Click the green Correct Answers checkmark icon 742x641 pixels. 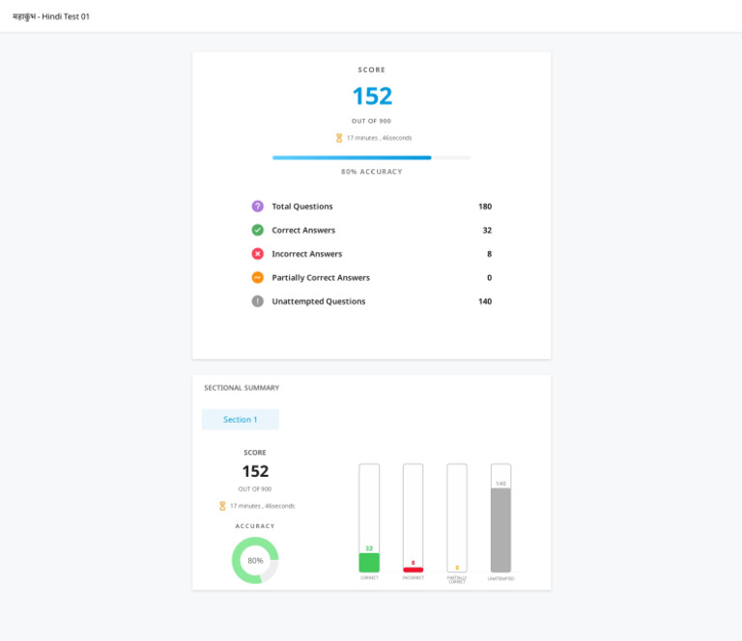tap(257, 230)
